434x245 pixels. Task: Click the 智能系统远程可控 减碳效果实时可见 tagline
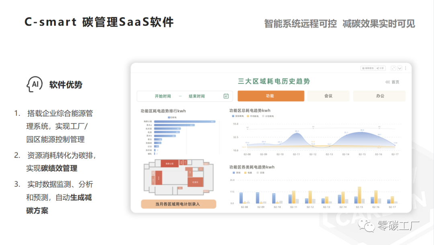click(x=340, y=24)
